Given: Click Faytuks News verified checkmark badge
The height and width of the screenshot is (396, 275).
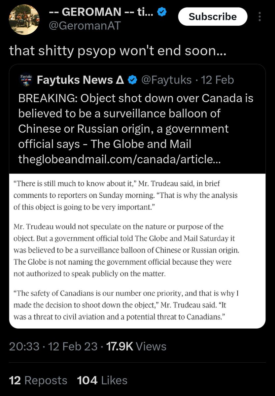Looking at the screenshot, I should click(x=133, y=80).
